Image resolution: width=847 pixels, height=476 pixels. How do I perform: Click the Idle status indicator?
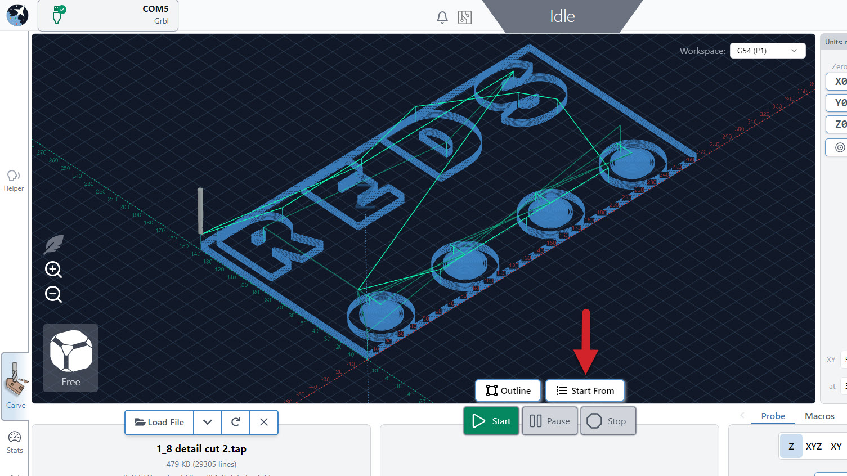tap(562, 16)
